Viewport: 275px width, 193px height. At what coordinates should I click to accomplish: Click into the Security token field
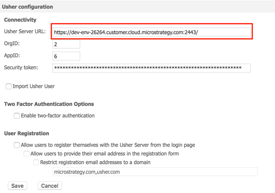point(151,68)
